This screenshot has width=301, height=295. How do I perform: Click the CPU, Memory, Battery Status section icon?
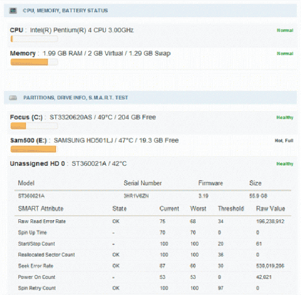pos(13,11)
